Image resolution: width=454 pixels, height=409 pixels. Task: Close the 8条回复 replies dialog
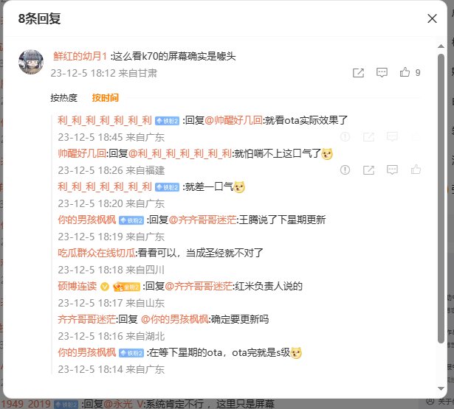pos(432,18)
